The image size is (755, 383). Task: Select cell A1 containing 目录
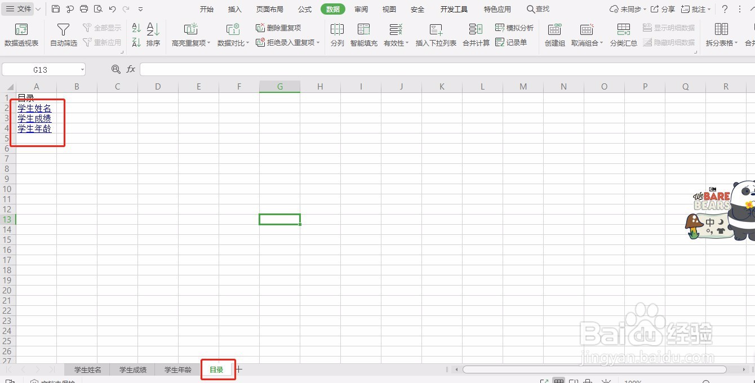(36, 98)
